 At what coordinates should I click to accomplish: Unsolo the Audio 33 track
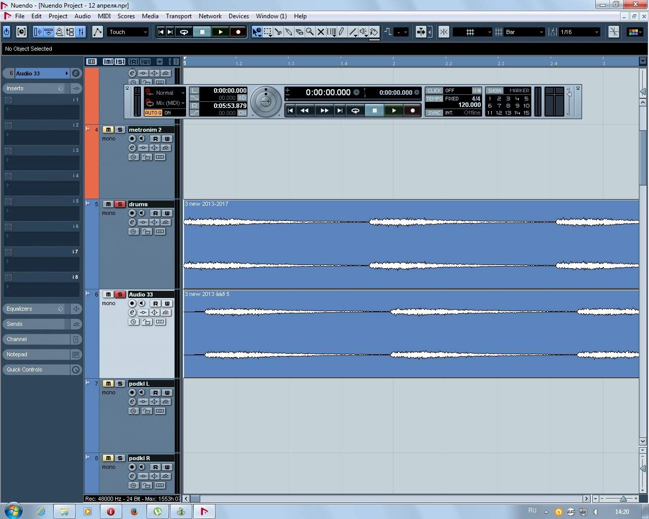point(120,294)
